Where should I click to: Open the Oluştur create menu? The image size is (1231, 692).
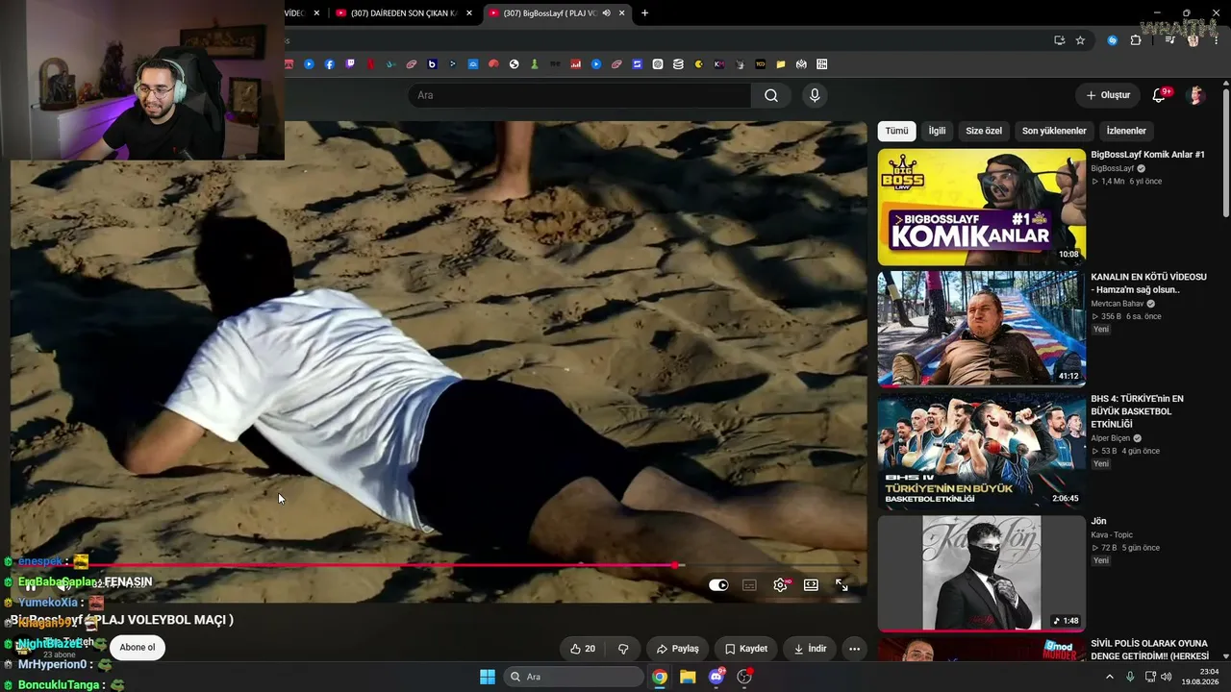click(1108, 95)
